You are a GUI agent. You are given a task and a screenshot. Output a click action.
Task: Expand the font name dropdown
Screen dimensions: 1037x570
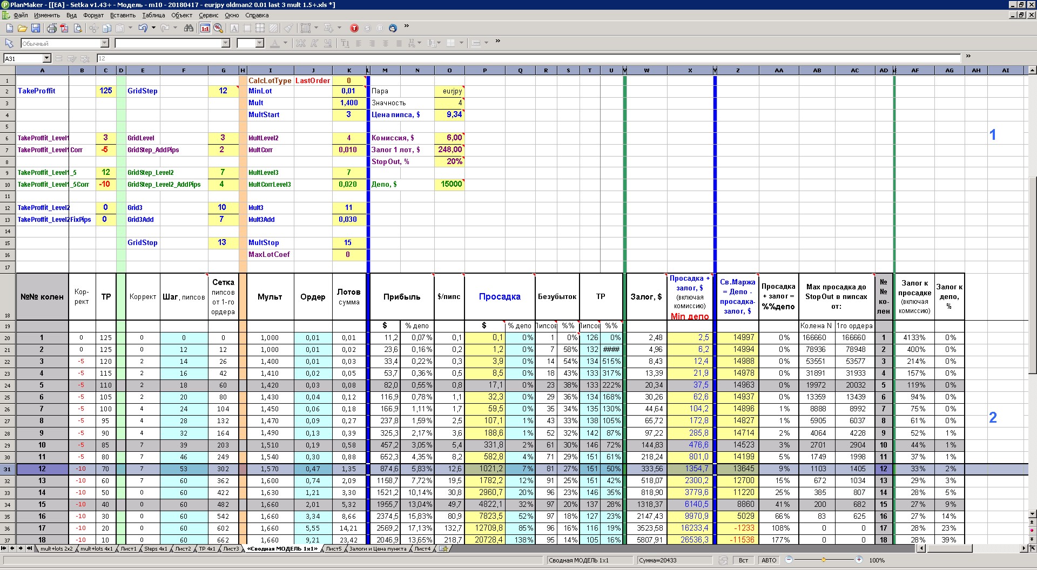tap(226, 43)
